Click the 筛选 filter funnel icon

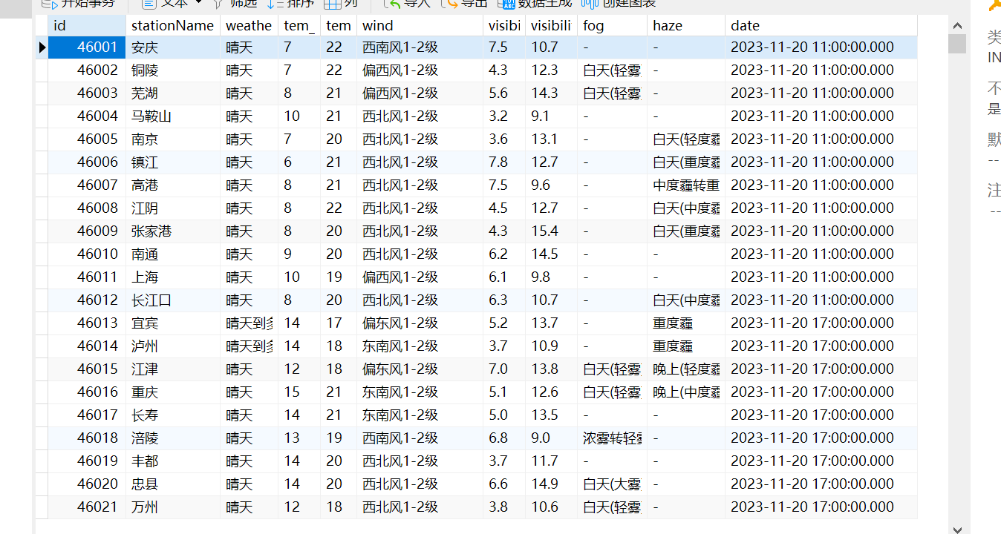[x=218, y=3]
